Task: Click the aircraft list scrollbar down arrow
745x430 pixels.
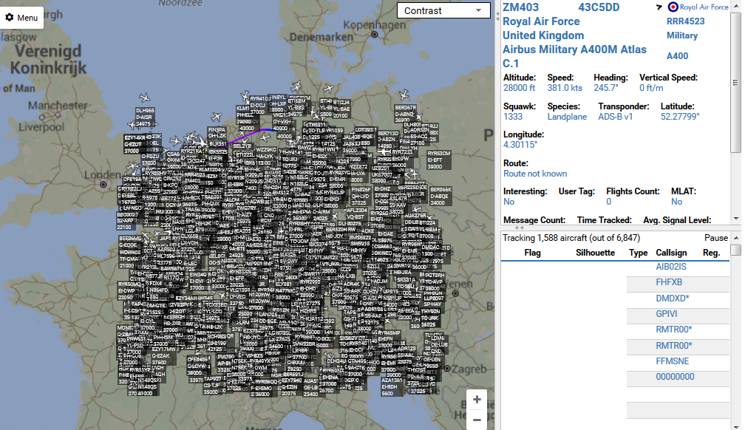Action: pos(736,426)
